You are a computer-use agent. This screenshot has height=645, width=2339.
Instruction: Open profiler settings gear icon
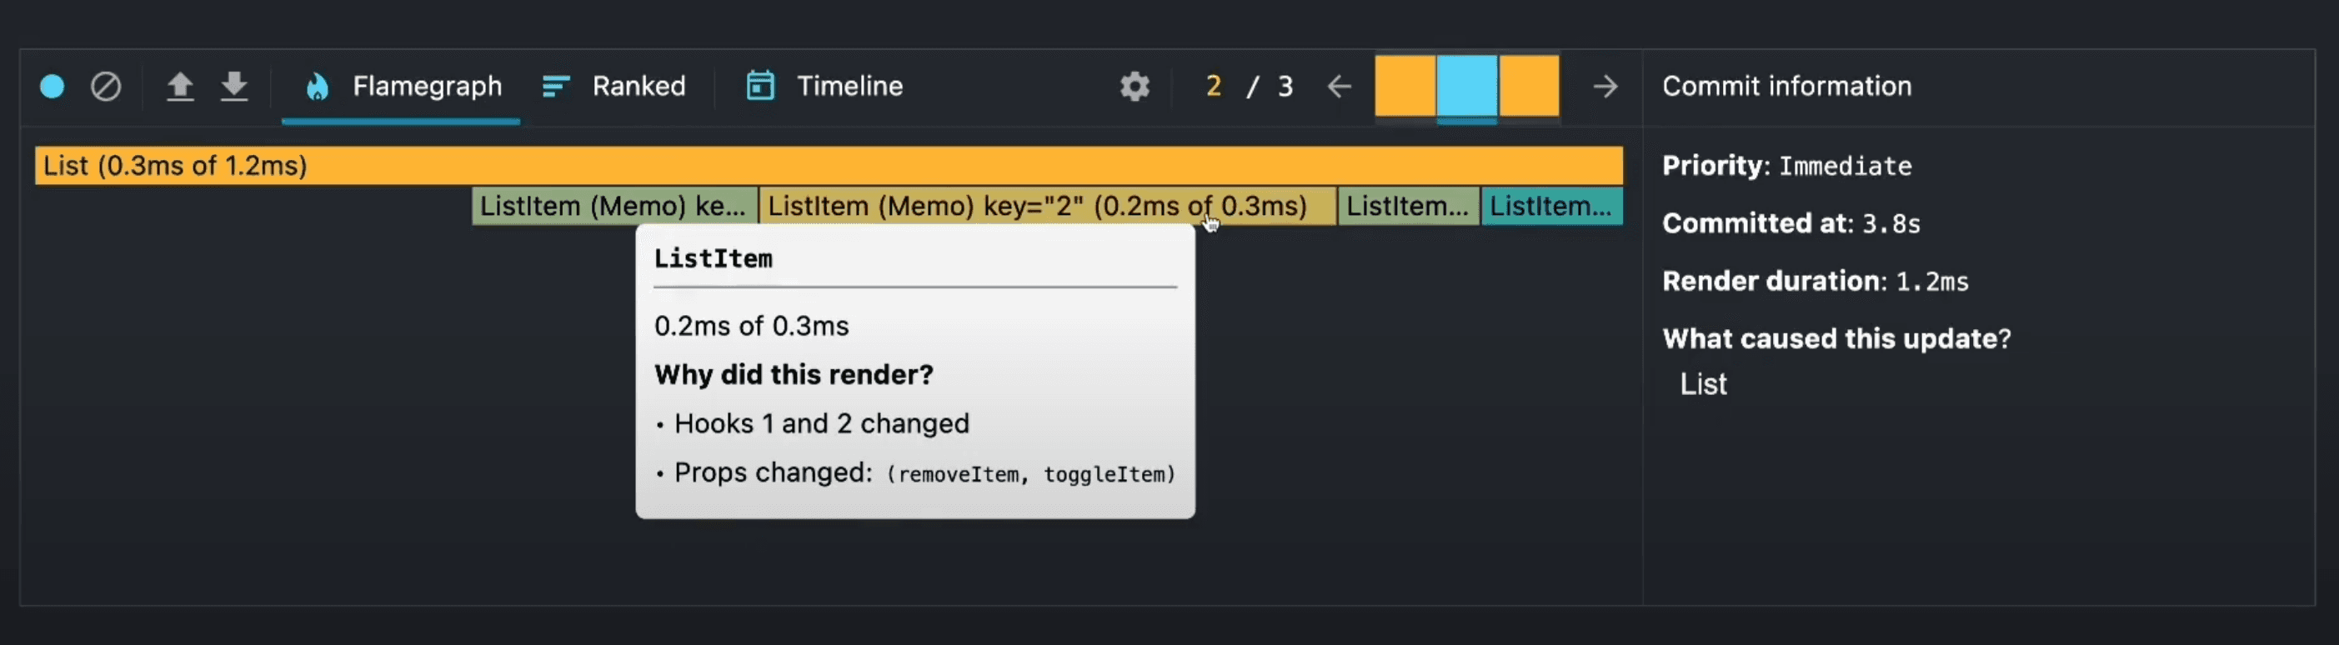[x=1134, y=86]
